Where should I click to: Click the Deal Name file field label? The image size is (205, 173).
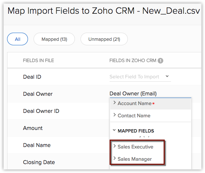(x=37, y=145)
